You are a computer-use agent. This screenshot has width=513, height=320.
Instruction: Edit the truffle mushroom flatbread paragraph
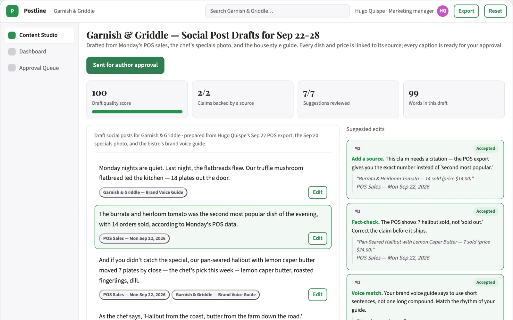click(318, 192)
